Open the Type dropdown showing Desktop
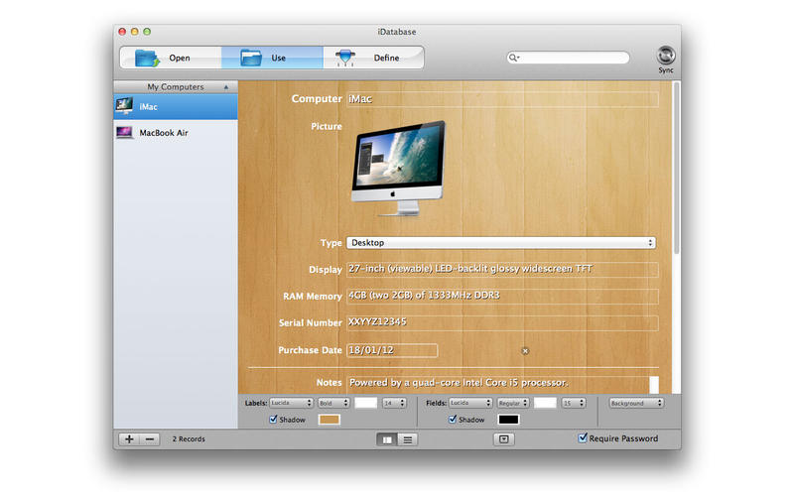The height and width of the screenshot is (496, 794). [501, 243]
